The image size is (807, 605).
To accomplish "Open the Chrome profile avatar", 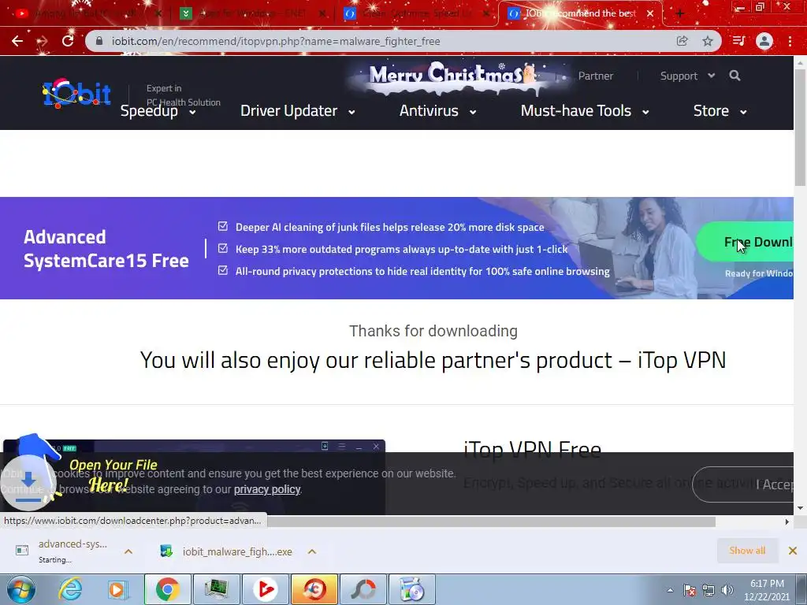I will pyautogui.click(x=764, y=41).
